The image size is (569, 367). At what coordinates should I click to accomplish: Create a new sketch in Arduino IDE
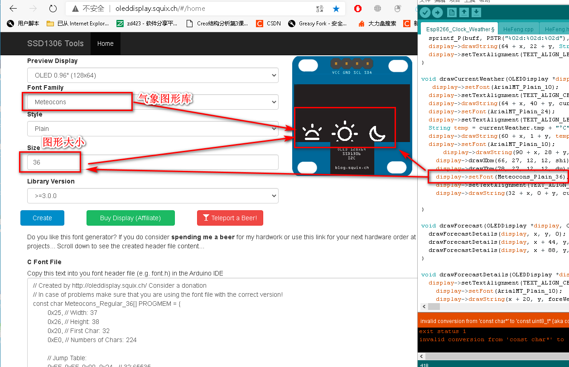pyautogui.click(x=452, y=13)
